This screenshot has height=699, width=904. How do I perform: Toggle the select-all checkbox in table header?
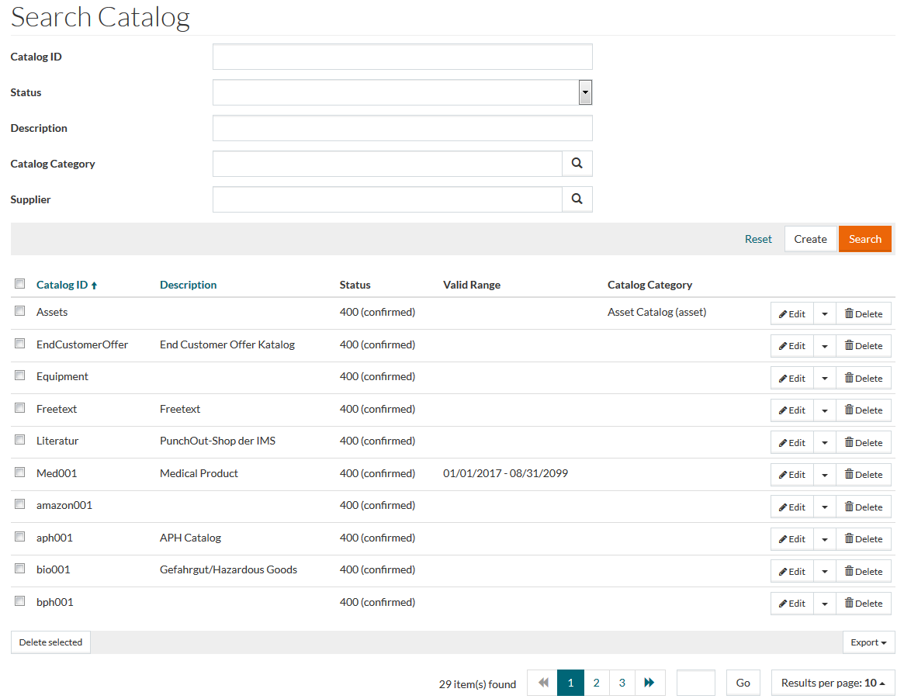(x=20, y=284)
